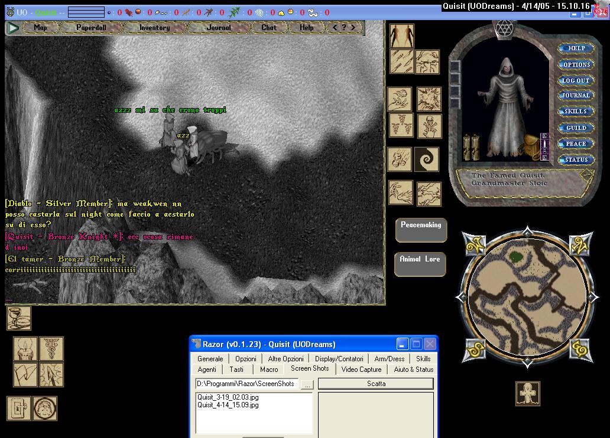Image resolution: width=610 pixels, height=438 pixels.
Task: Open the Agenti tab in Razor
Action: click(x=207, y=369)
